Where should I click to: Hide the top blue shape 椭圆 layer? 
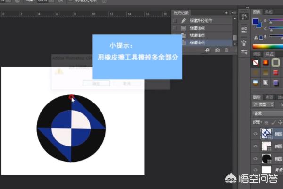[x=255, y=134]
